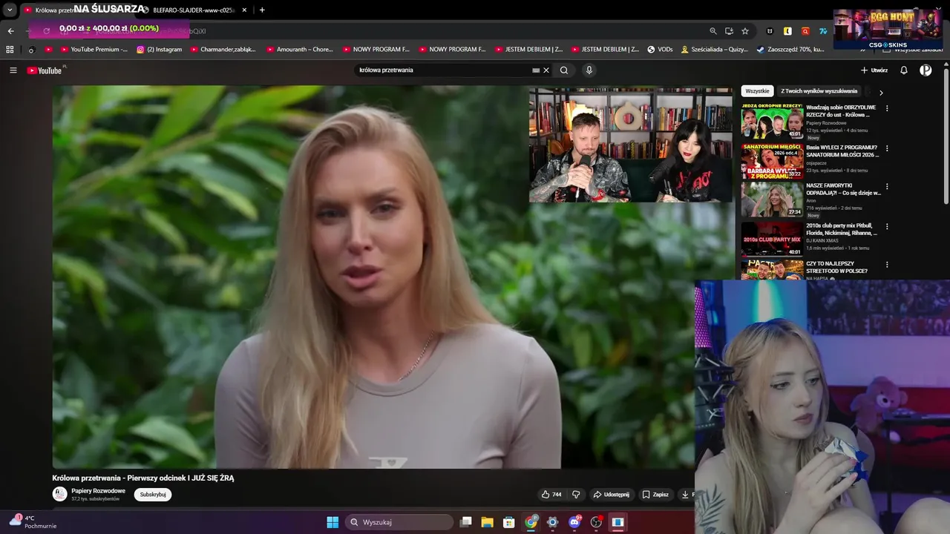The height and width of the screenshot is (534, 950).
Task: Open options for NASZE FAWORYTKI ODPADAJĄ video
Action: [887, 187]
